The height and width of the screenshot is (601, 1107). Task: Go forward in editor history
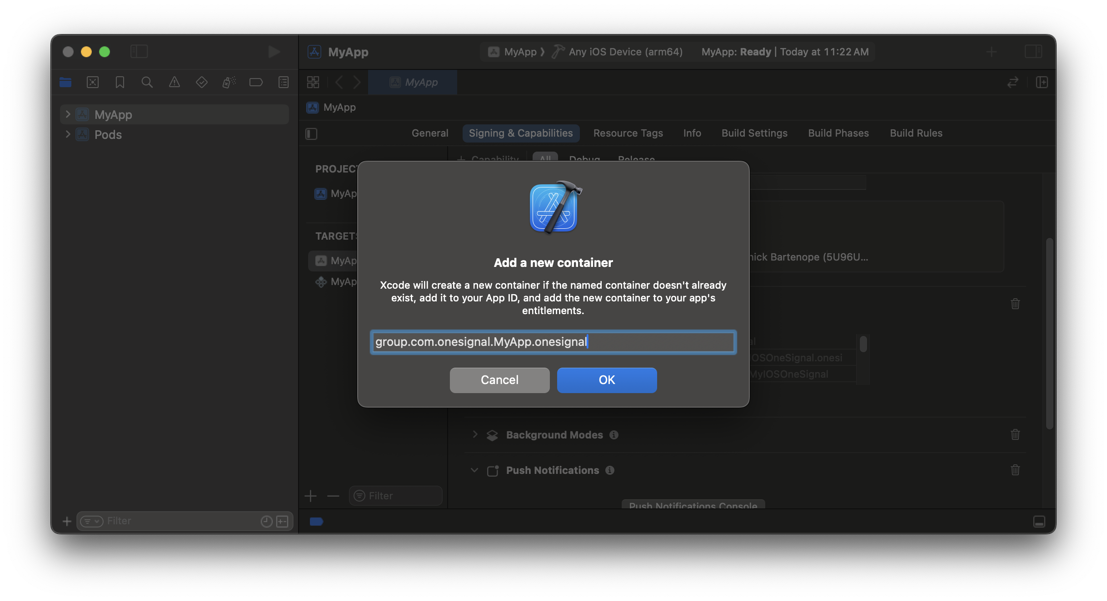tap(357, 82)
